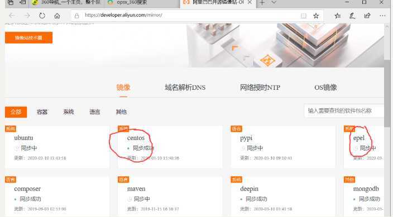Switch to the 360 navigation tab
Screen dimensions: 393x217
pos(66,2)
